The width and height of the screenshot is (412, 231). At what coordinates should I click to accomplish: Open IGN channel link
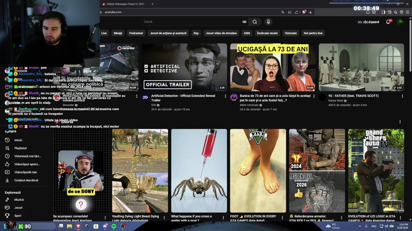tap(154, 105)
